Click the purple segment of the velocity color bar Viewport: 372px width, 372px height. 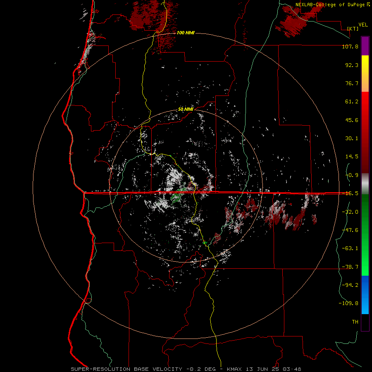pos(365,46)
